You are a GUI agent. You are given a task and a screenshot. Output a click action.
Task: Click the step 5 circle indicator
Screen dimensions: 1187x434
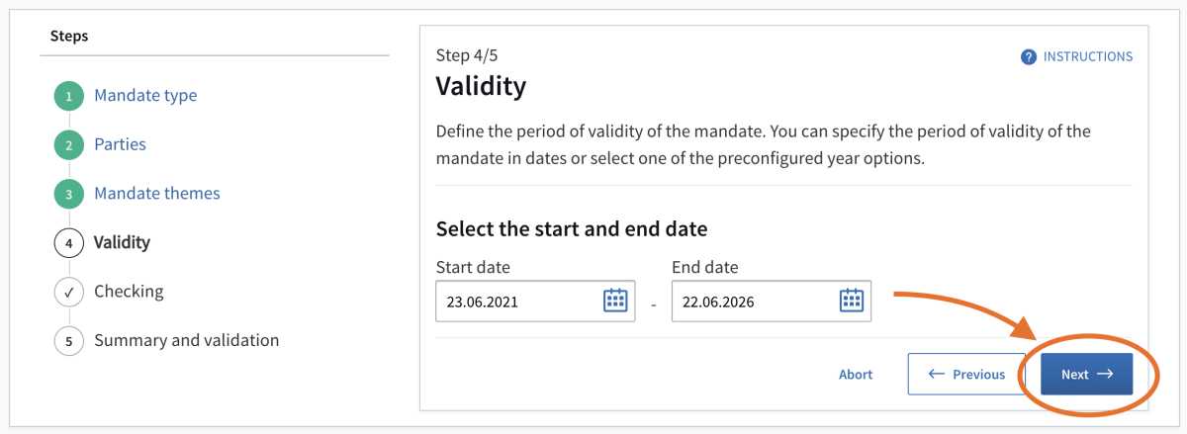(69, 340)
